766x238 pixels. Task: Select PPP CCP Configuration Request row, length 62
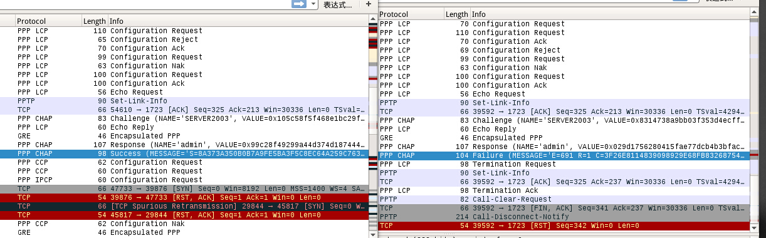pos(184,162)
